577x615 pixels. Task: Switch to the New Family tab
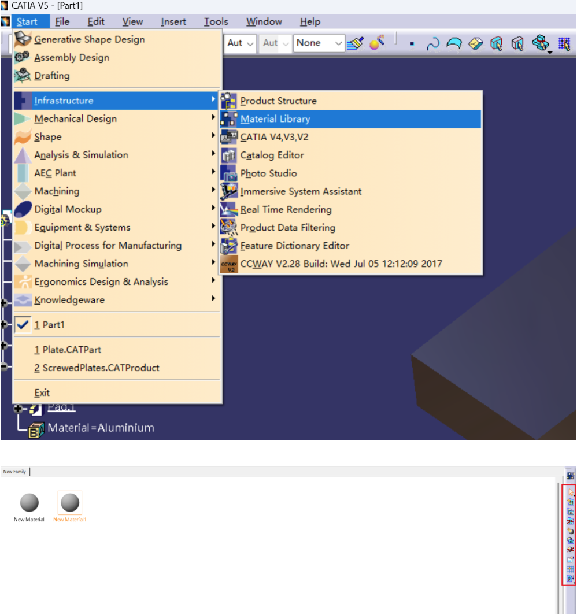coord(14,472)
